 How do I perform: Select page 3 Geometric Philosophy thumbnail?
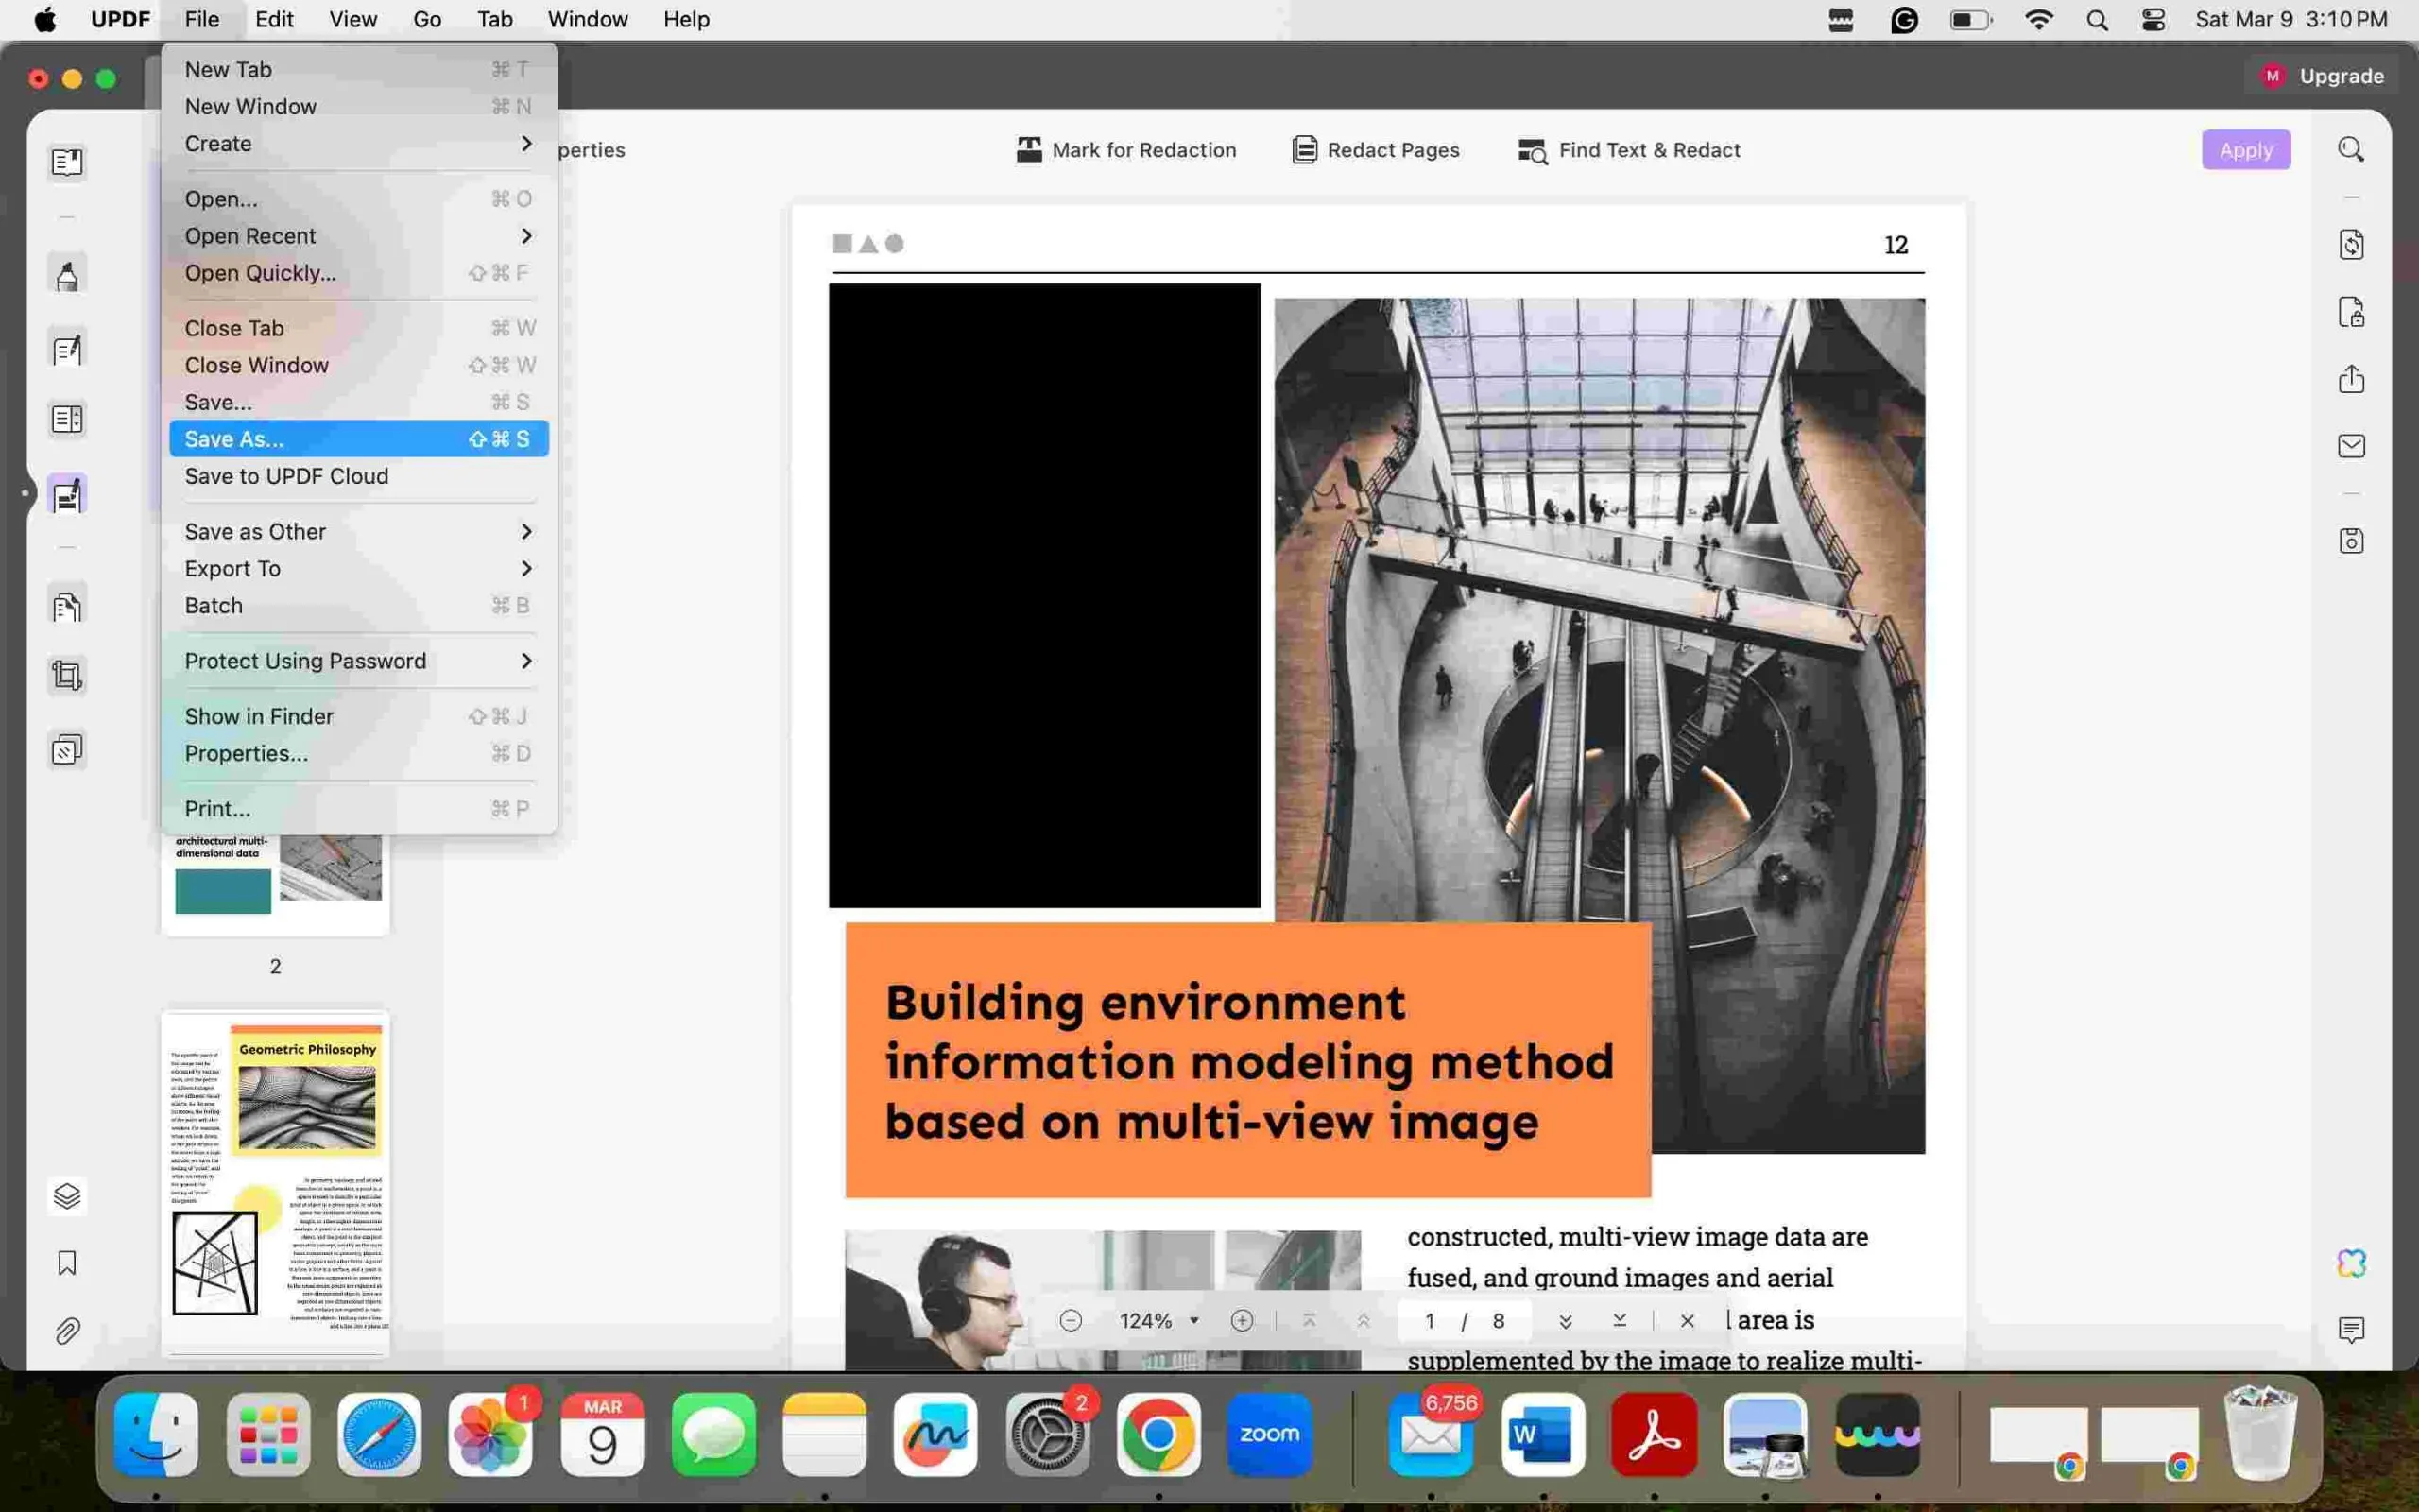tap(275, 1183)
